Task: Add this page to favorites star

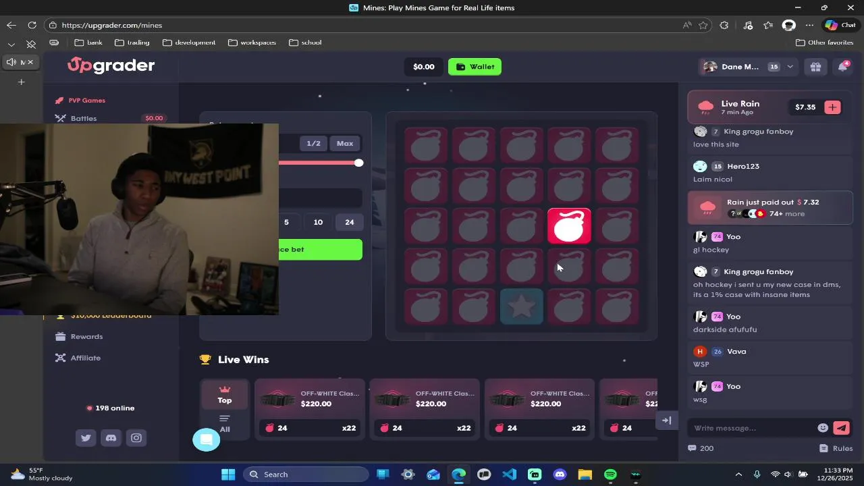Action: tap(703, 25)
